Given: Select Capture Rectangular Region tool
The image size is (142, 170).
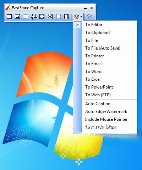Looking at the screenshot, I should tap(26, 17).
